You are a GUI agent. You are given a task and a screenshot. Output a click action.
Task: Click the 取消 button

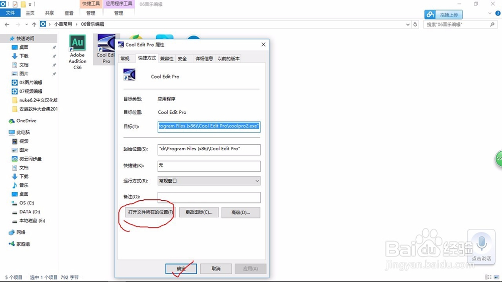[216, 268]
